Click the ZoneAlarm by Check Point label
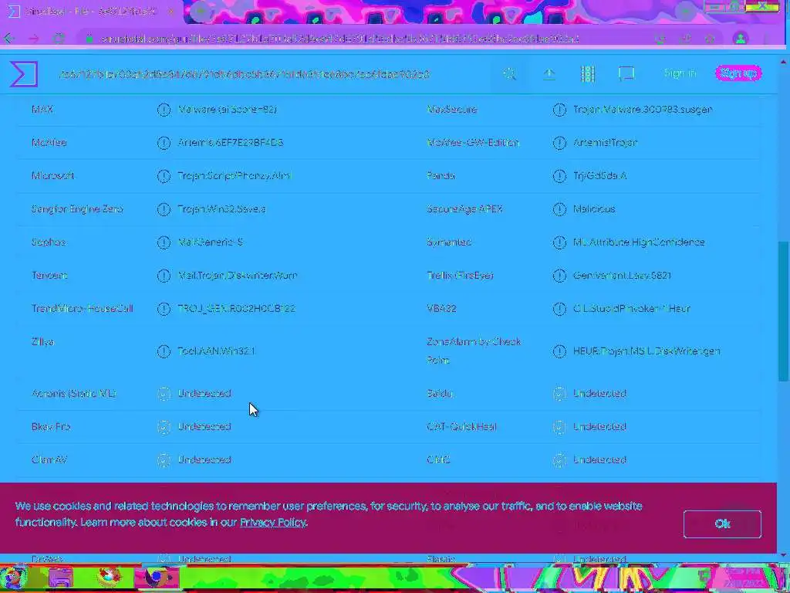This screenshot has width=790, height=593. click(474, 351)
